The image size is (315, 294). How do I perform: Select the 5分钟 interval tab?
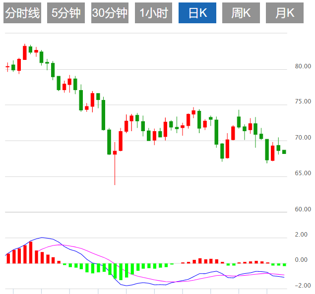66,13
